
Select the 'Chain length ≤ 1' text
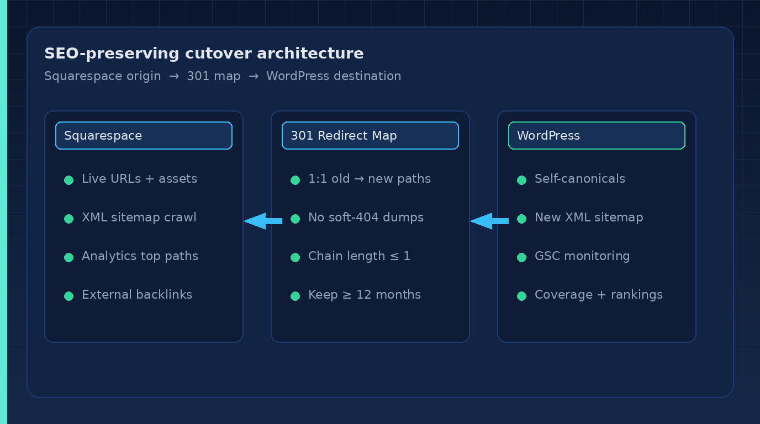click(x=360, y=256)
